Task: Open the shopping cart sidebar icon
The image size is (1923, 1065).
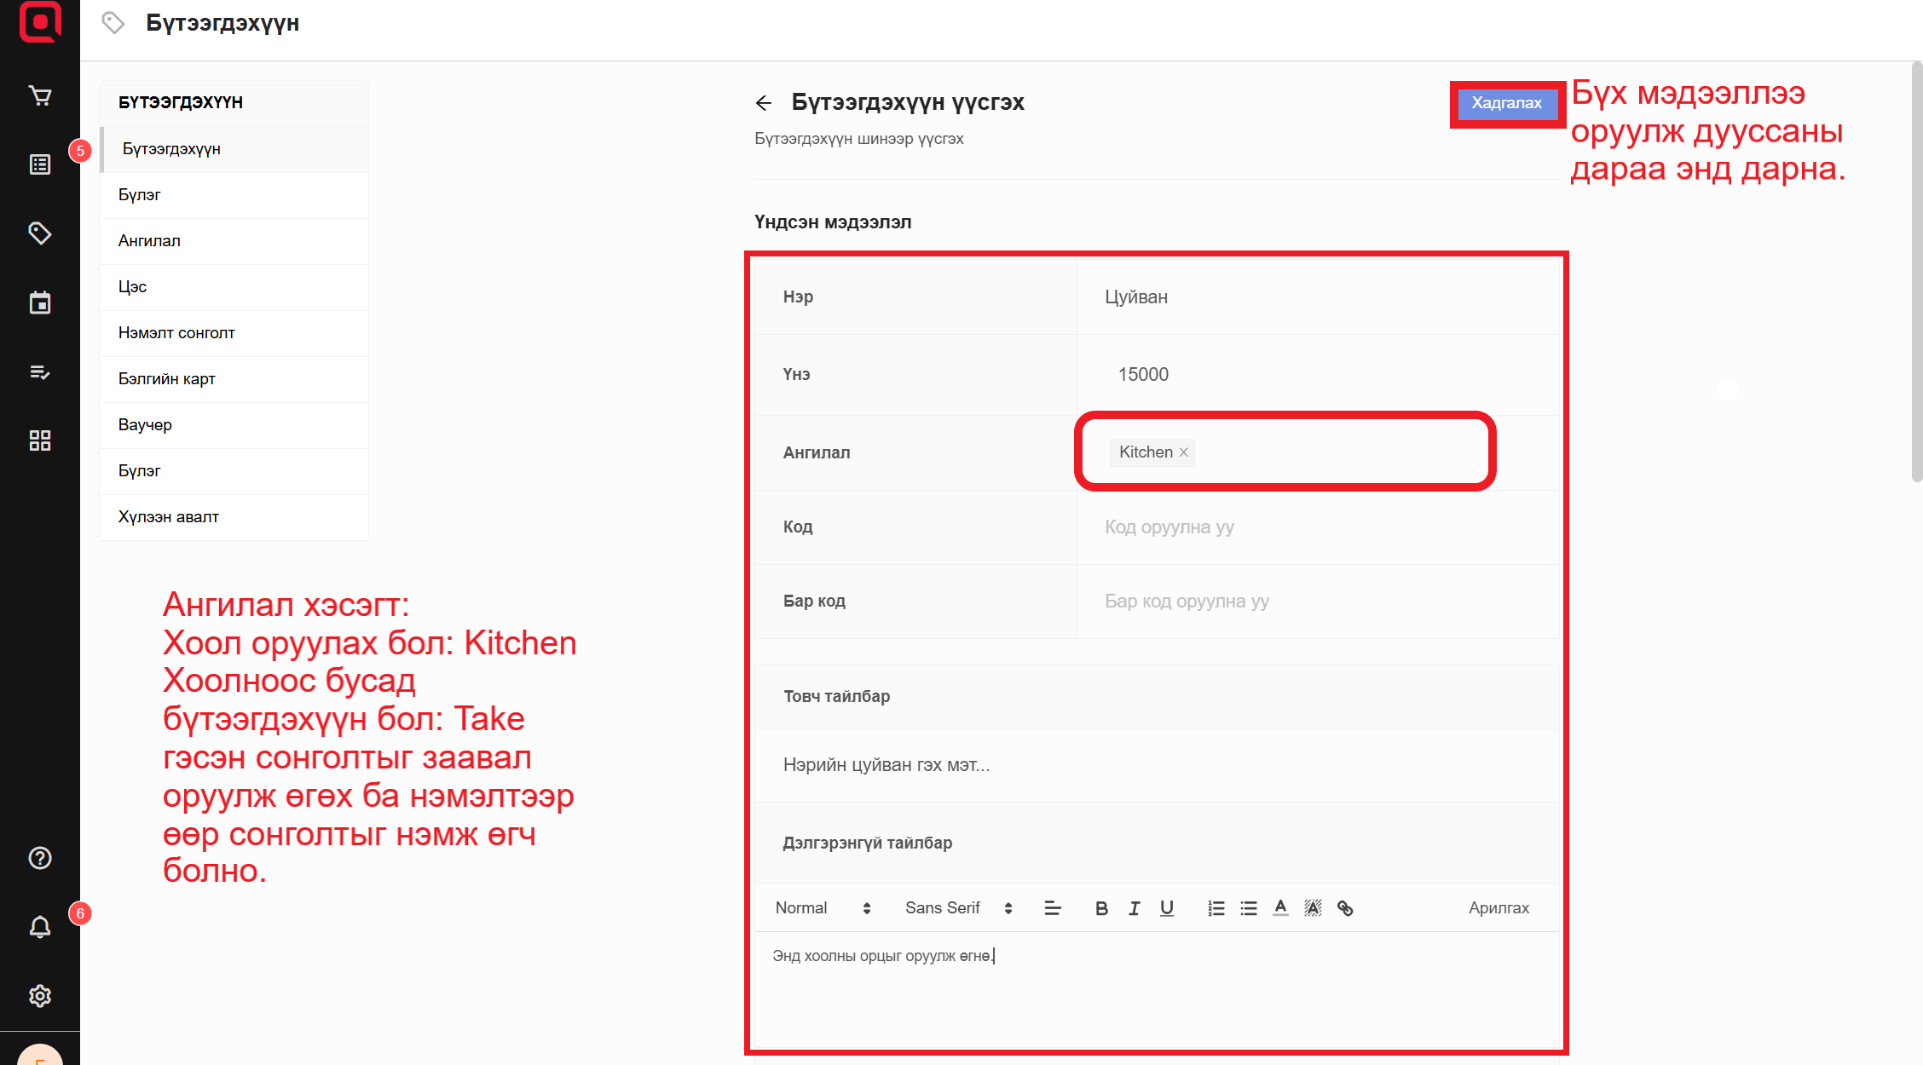Action: (x=40, y=95)
